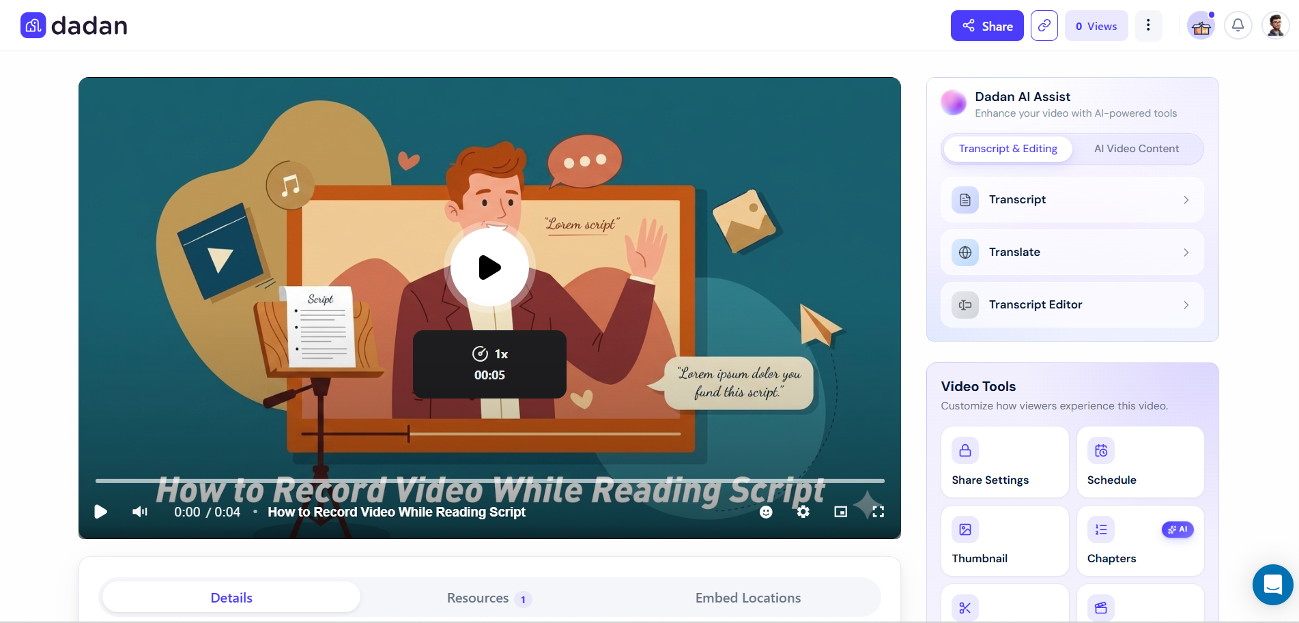Open player settings gear
Image resolution: width=1299 pixels, height=623 pixels.
pos(803,512)
